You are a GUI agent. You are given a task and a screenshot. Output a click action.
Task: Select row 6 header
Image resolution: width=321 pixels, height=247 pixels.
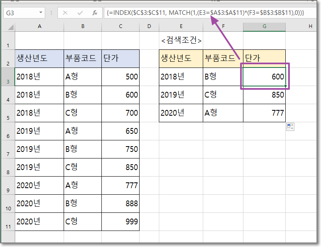point(8,131)
